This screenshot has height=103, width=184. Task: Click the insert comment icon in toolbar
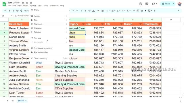click(x=138, y=11)
